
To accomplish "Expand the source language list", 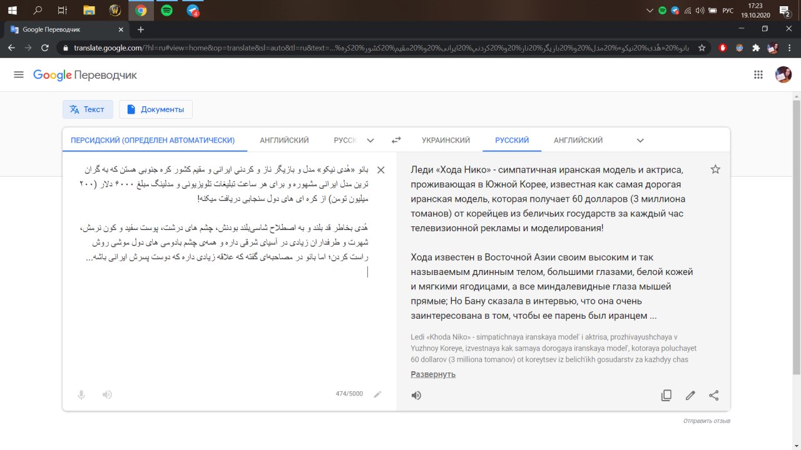I will point(370,141).
